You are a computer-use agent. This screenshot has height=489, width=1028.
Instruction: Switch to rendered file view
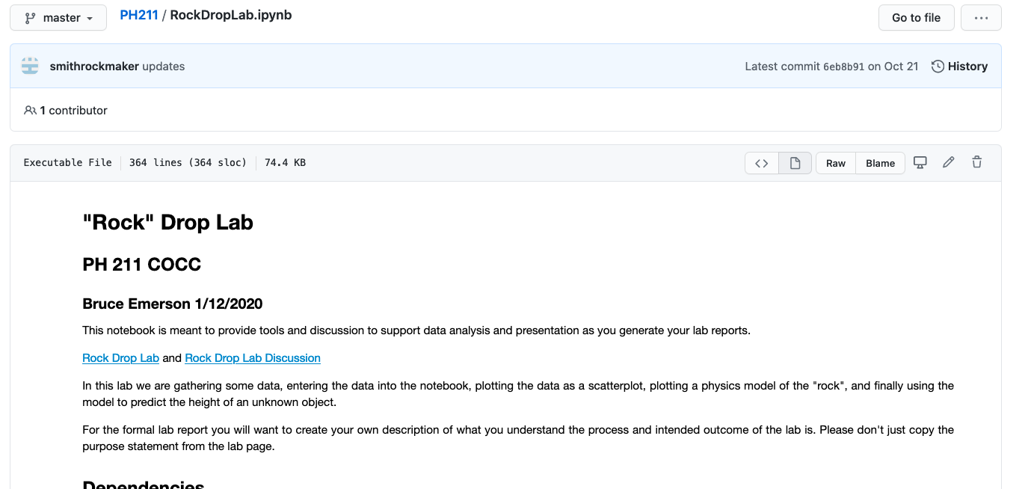point(795,163)
